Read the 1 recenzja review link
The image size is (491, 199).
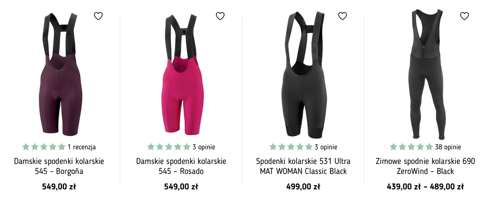pyautogui.click(x=82, y=147)
